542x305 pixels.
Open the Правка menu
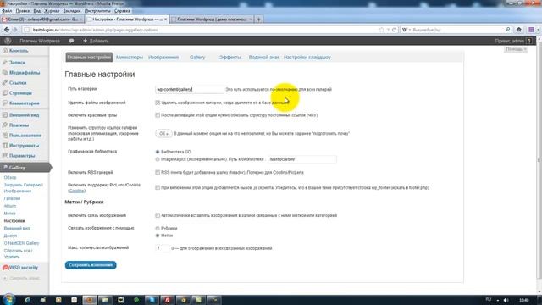(x=23, y=11)
